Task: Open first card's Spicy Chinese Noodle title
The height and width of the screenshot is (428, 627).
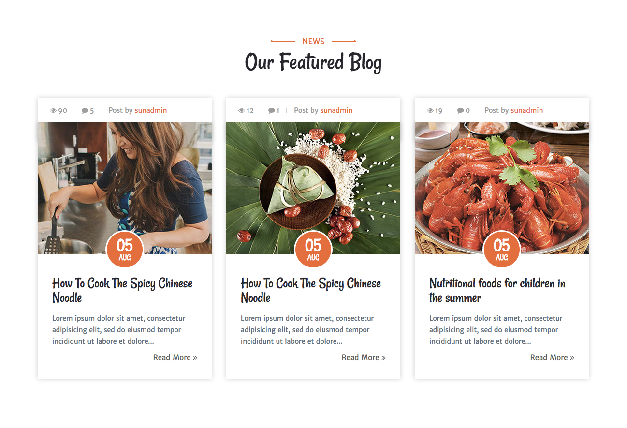Action: pyautogui.click(x=122, y=290)
